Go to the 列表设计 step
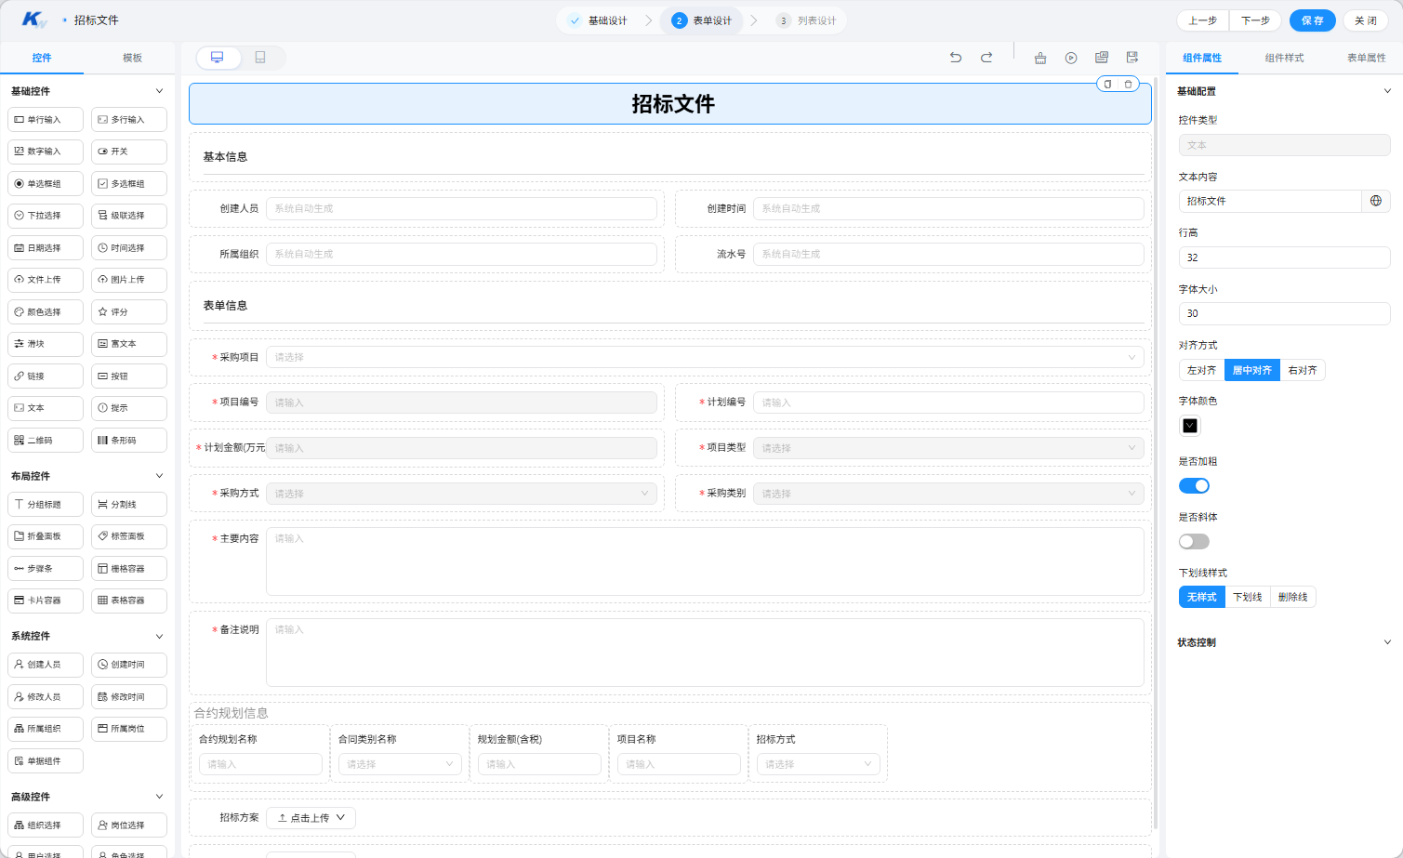 pyautogui.click(x=807, y=20)
